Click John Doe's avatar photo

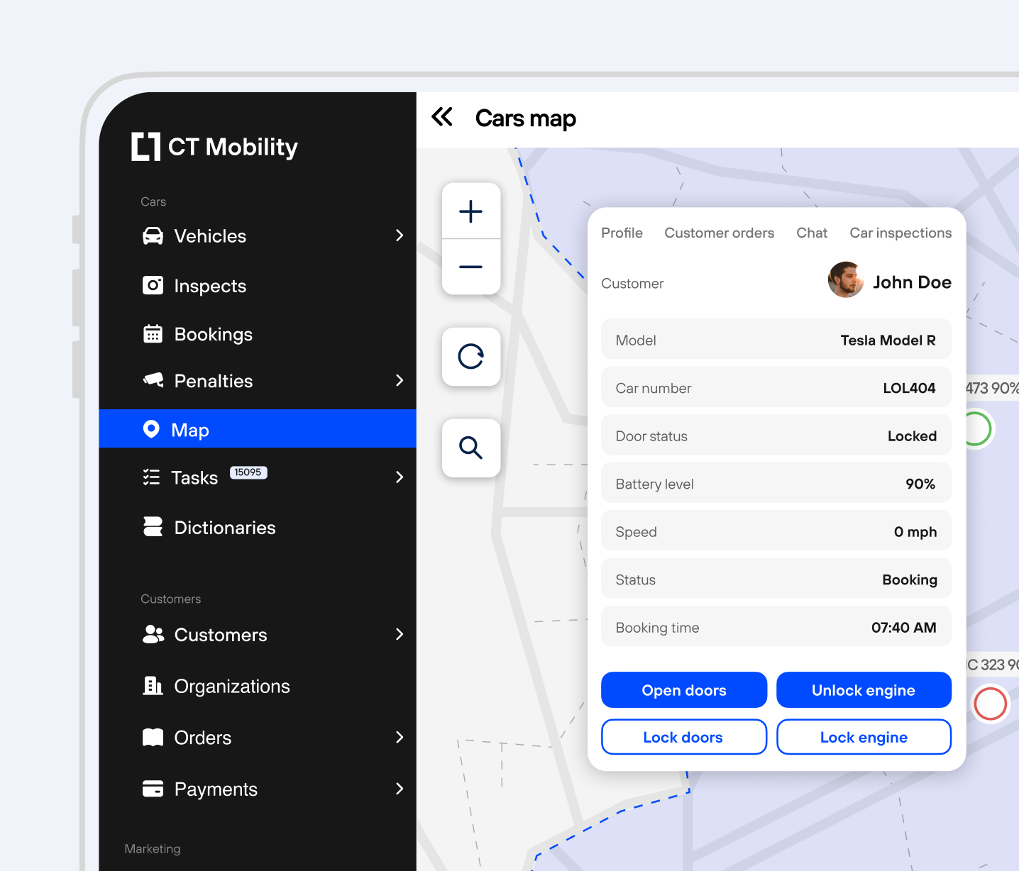(846, 279)
